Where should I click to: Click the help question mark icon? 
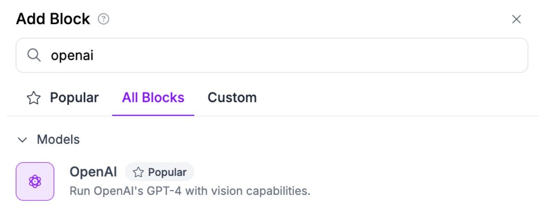coord(104,19)
